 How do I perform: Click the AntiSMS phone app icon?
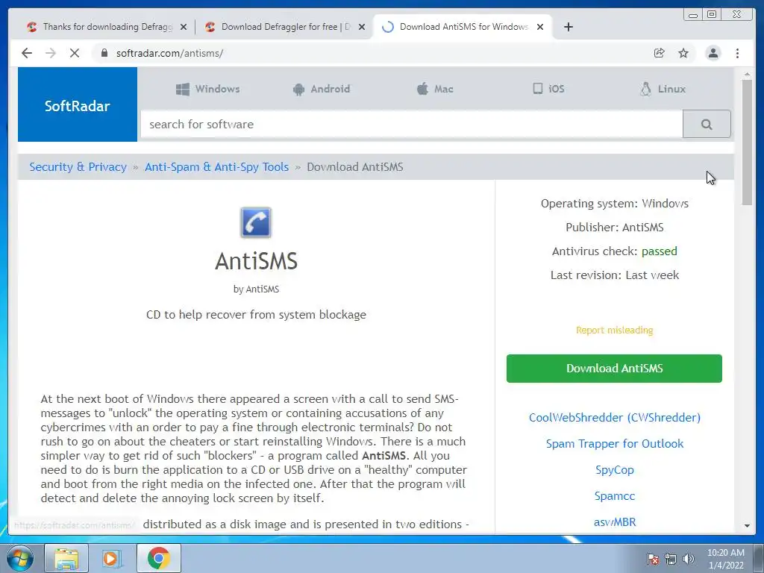256,222
